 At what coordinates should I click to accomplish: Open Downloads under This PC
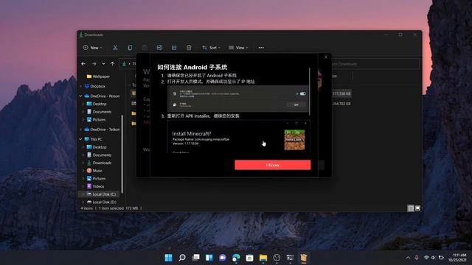pos(99,163)
